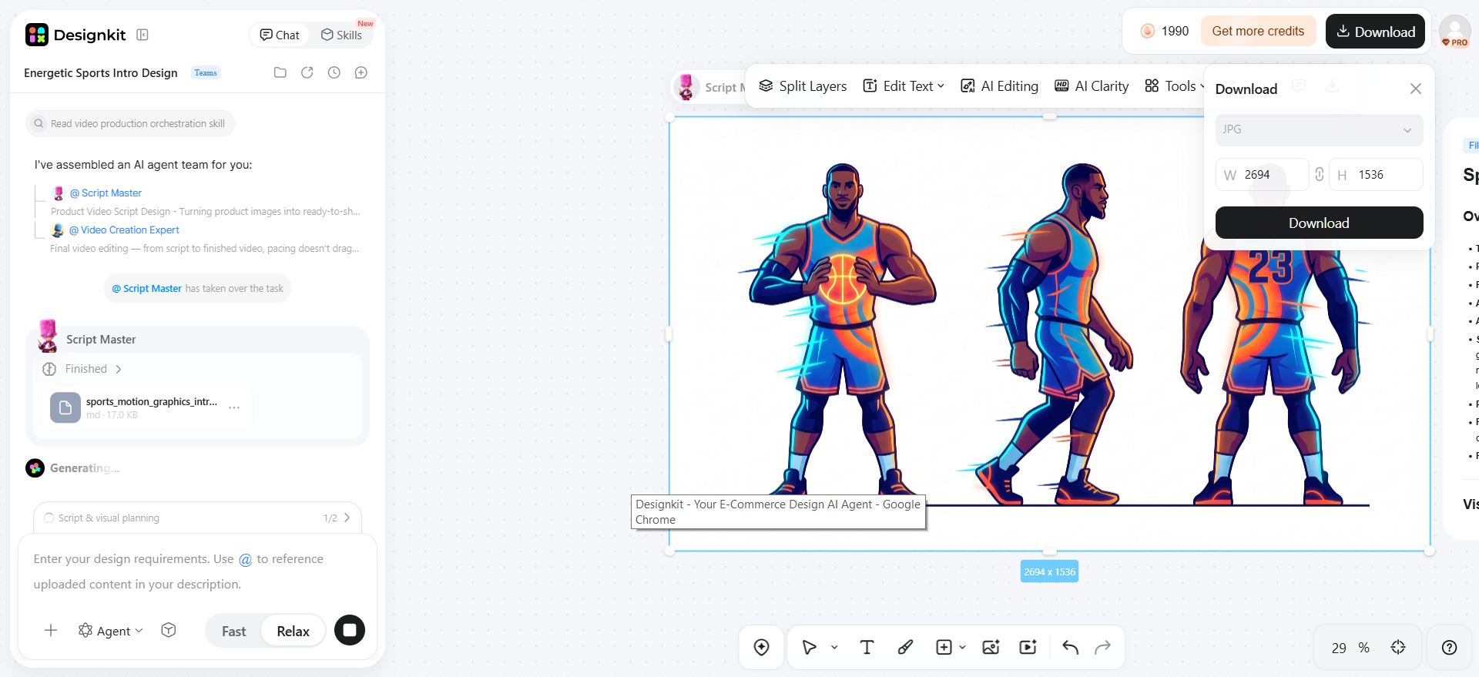The height and width of the screenshot is (677, 1479).
Task: Open the AI image generation tool
Action: pyautogui.click(x=991, y=648)
